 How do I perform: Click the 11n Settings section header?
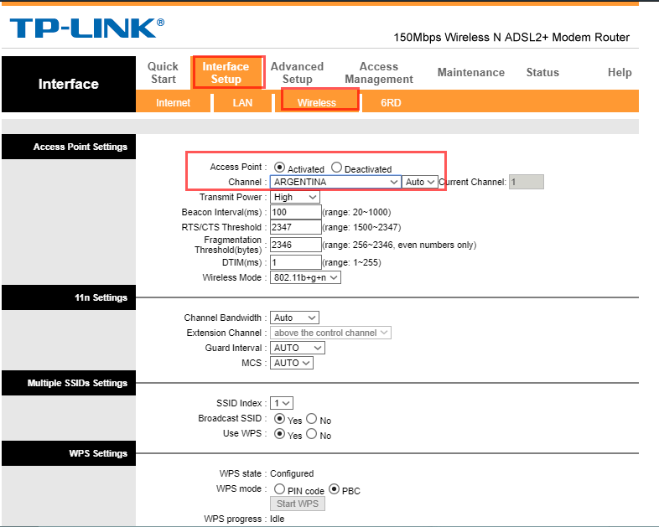(x=69, y=297)
